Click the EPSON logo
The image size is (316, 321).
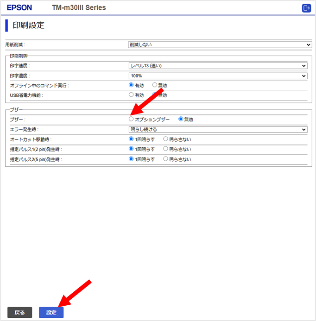[19, 8]
